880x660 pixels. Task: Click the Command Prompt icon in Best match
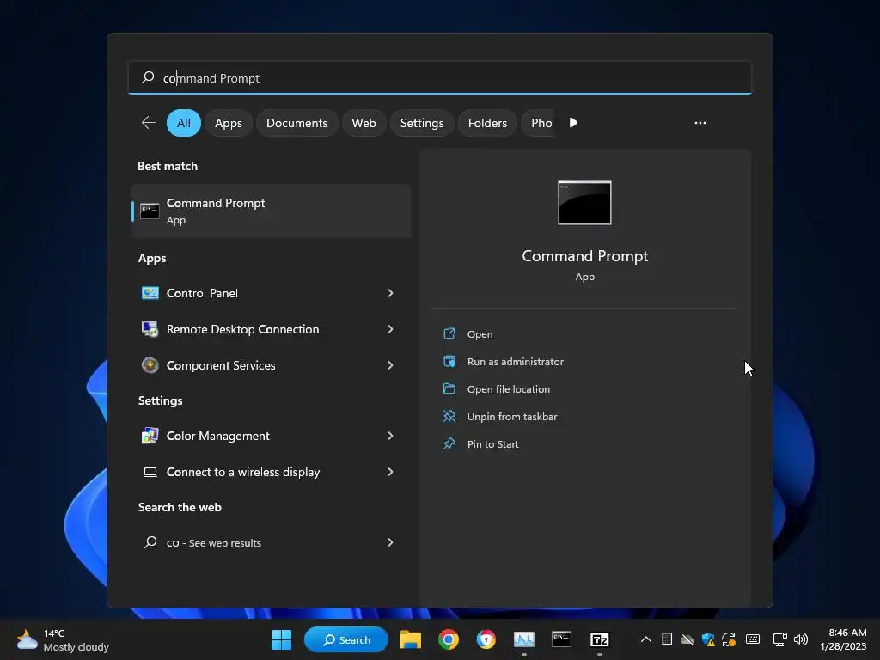150,211
